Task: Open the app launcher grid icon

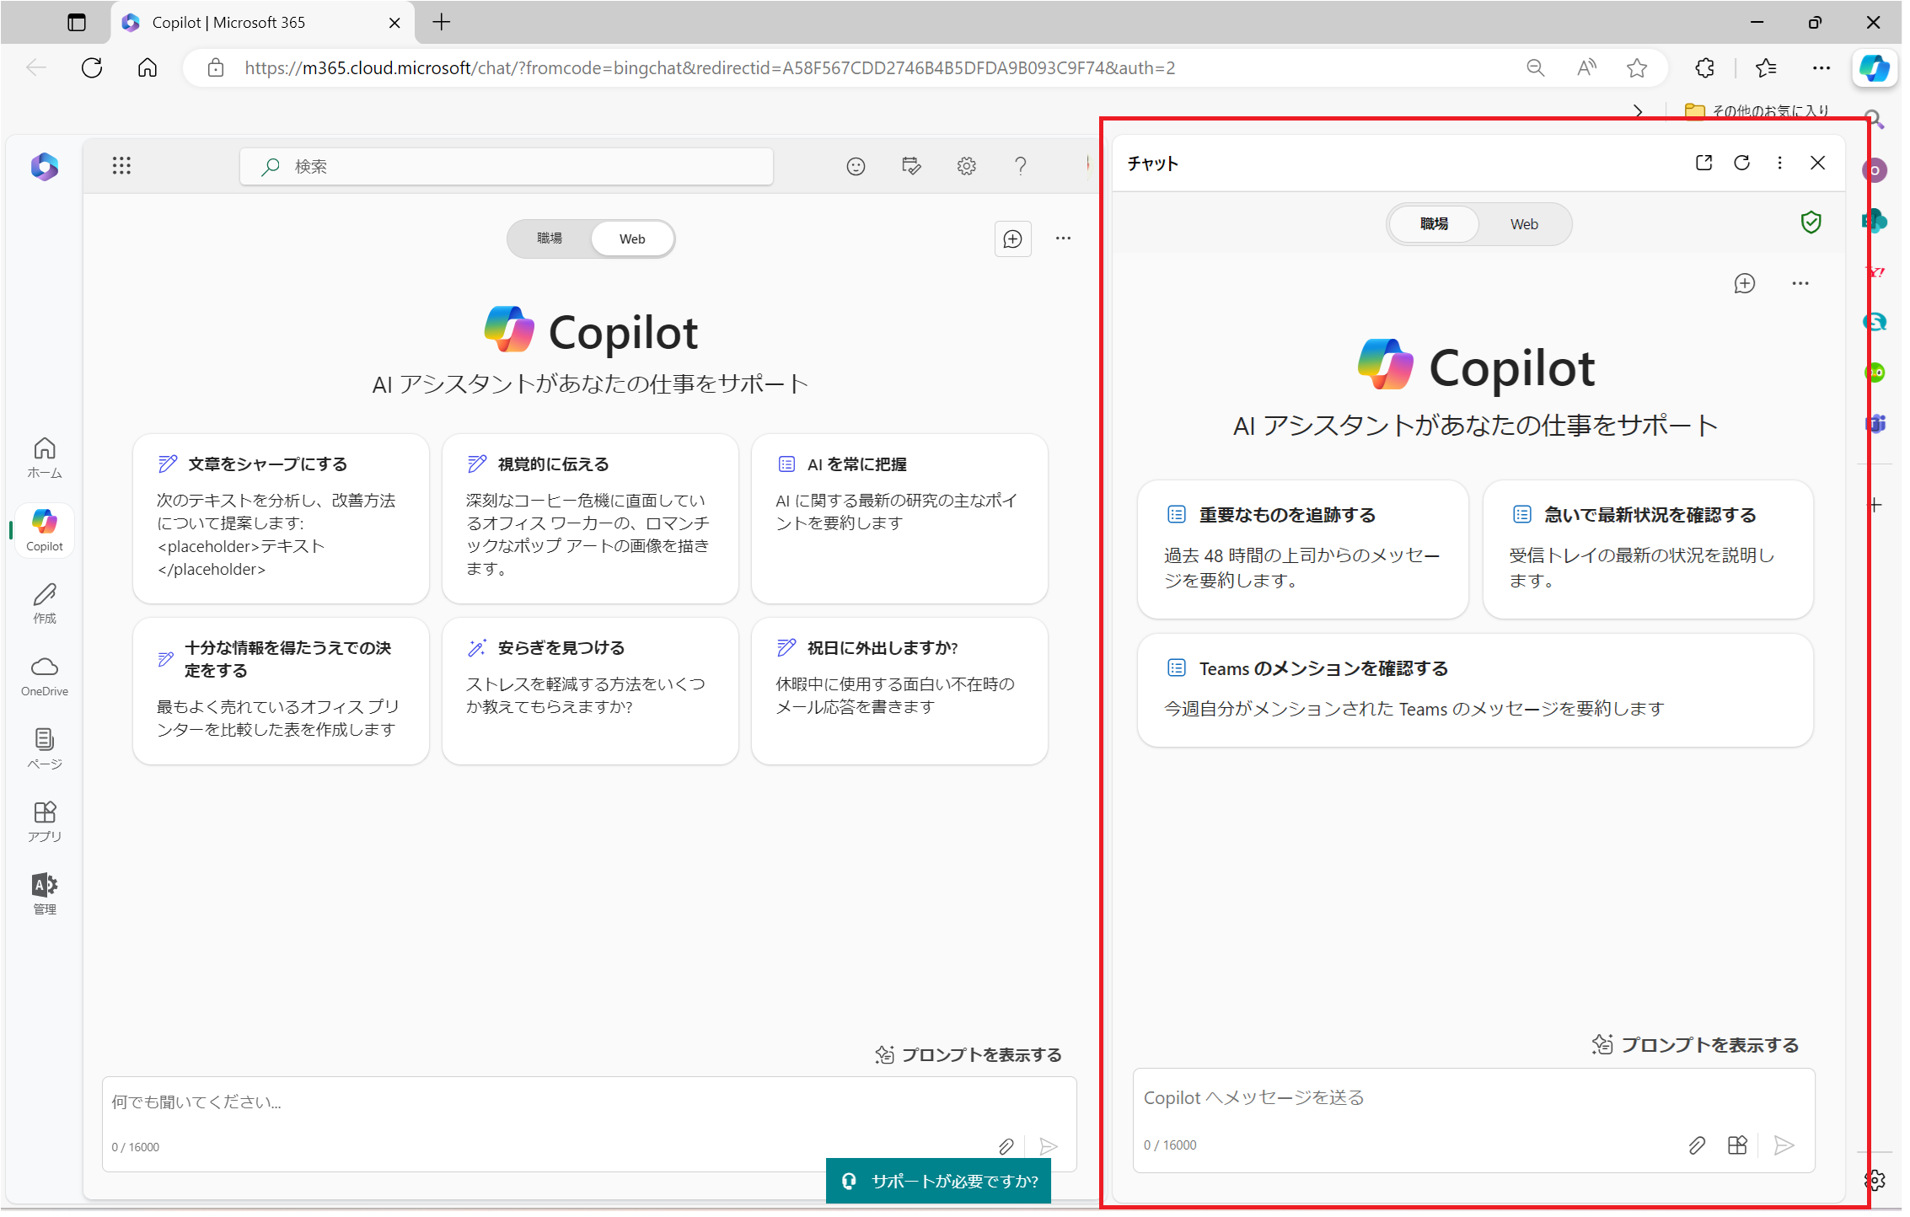Action: pyautogui.click(x=121, y=165)
